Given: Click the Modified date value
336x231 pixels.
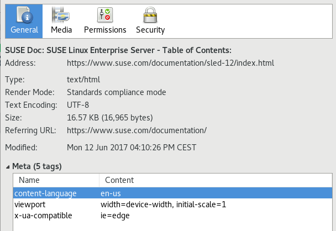Looking at the screenshot, I should pyautogui.click(x=131, y=148).
